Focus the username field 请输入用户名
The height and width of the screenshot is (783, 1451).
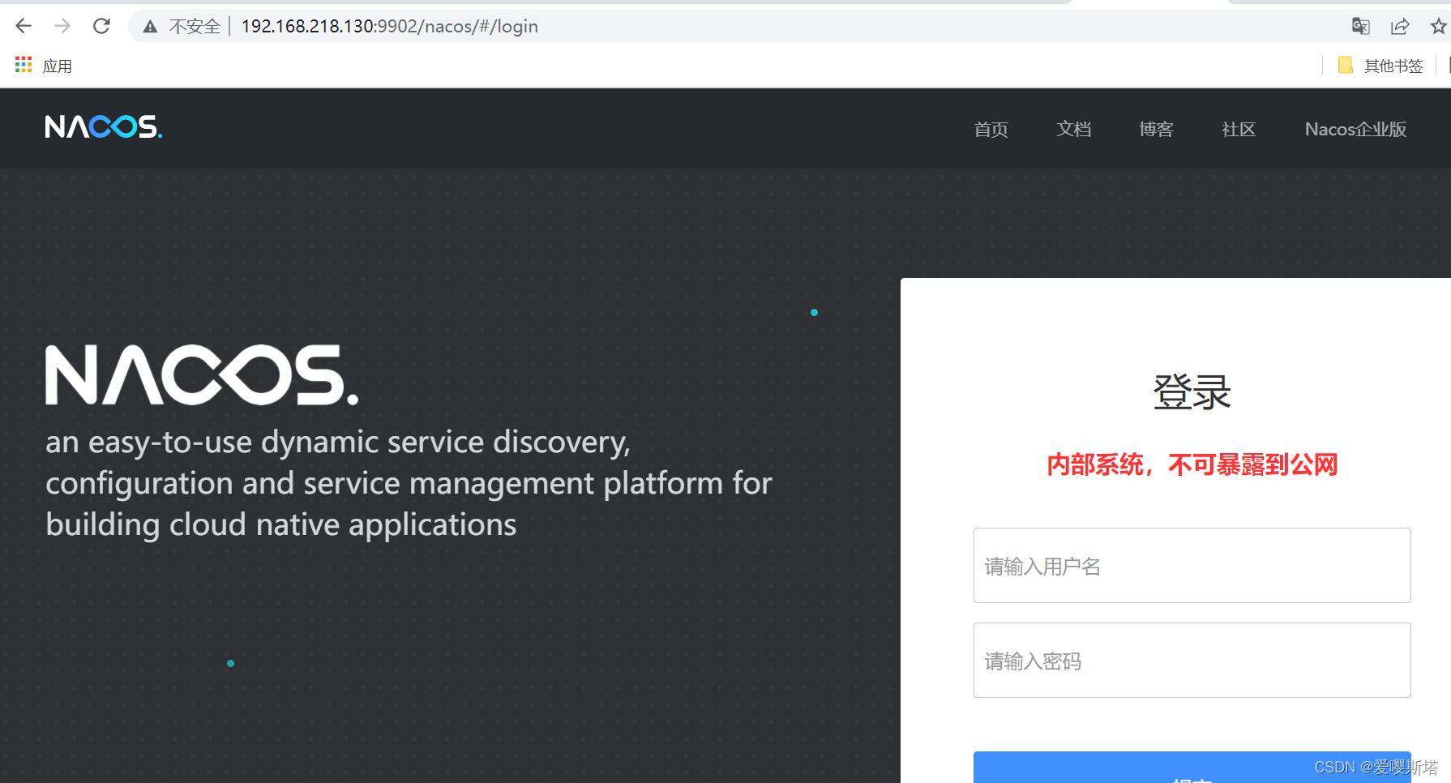1192,566
